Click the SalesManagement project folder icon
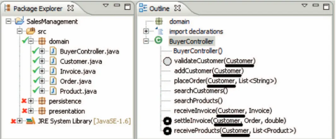Image resolution: width=336 pixels, height=139 pixels. 19,21
